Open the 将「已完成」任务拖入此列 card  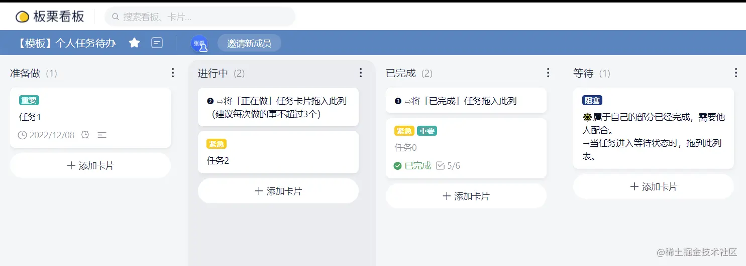pos(466,101)
